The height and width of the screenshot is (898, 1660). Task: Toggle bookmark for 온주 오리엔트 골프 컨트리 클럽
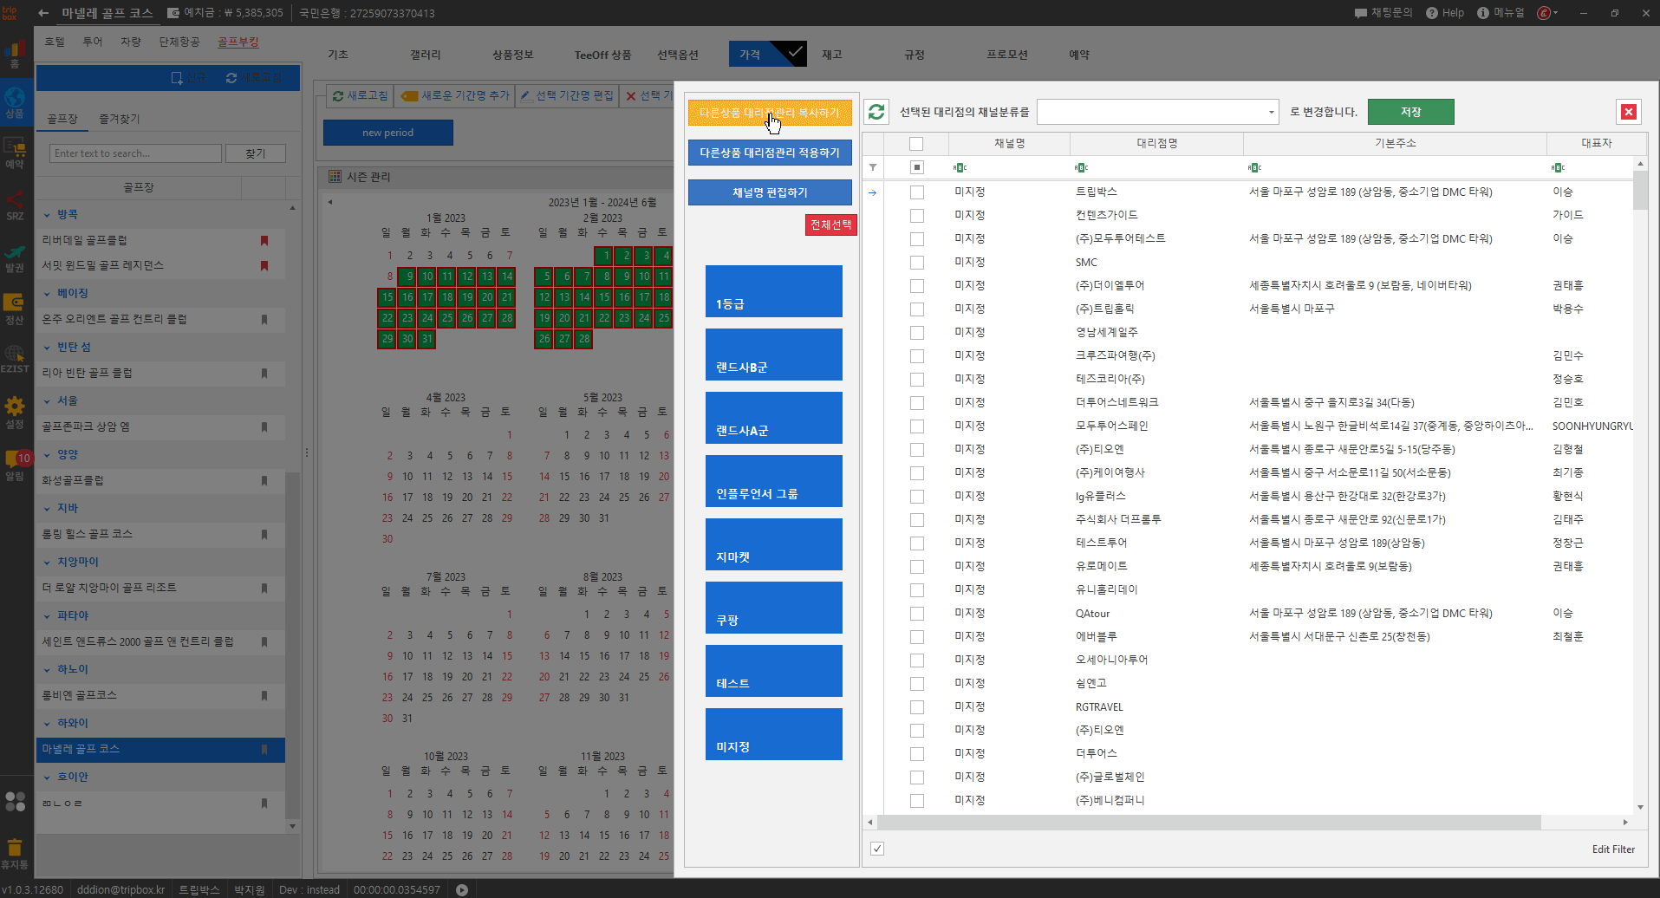(x=264, y=320)
